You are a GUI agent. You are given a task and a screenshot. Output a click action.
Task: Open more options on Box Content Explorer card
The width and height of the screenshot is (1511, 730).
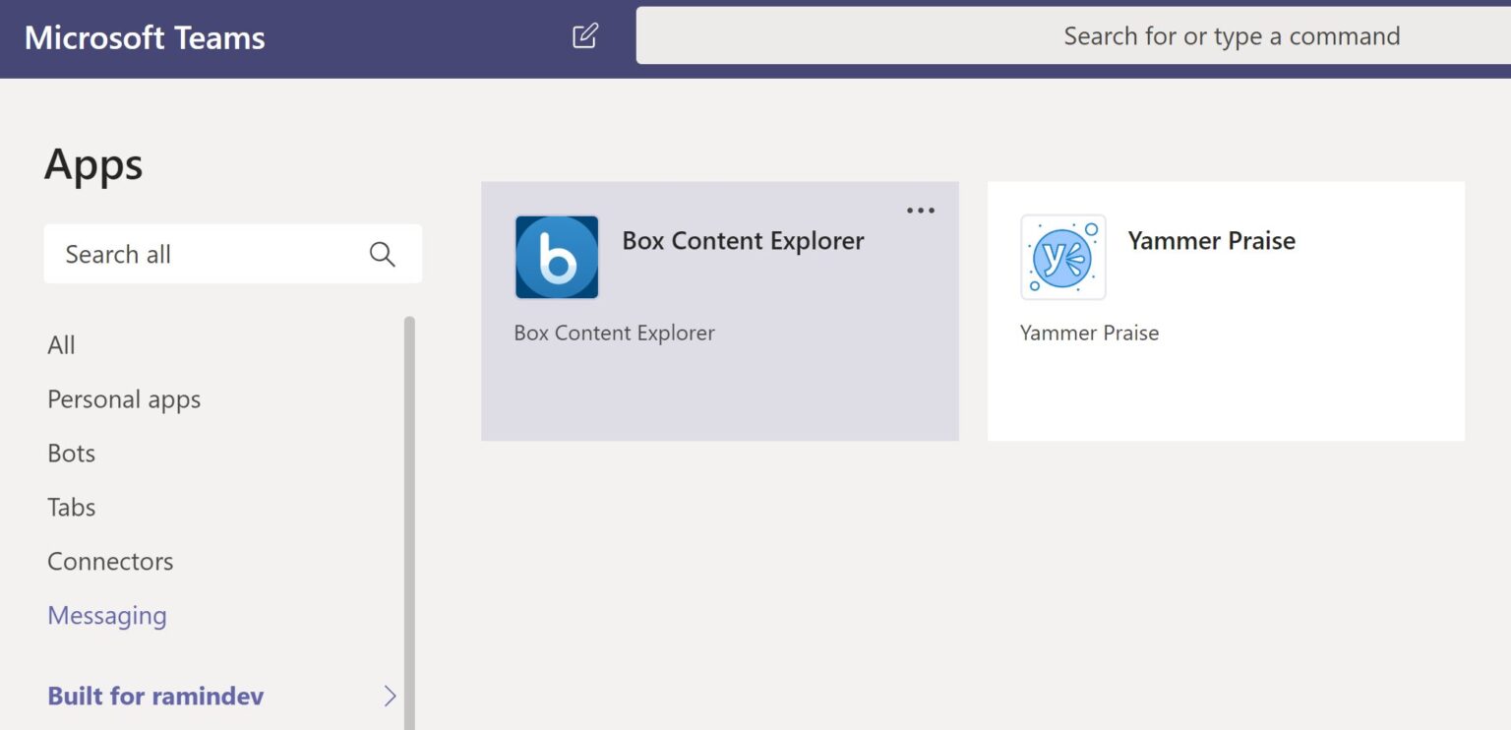pyautogui.click(x=921, y=210)
